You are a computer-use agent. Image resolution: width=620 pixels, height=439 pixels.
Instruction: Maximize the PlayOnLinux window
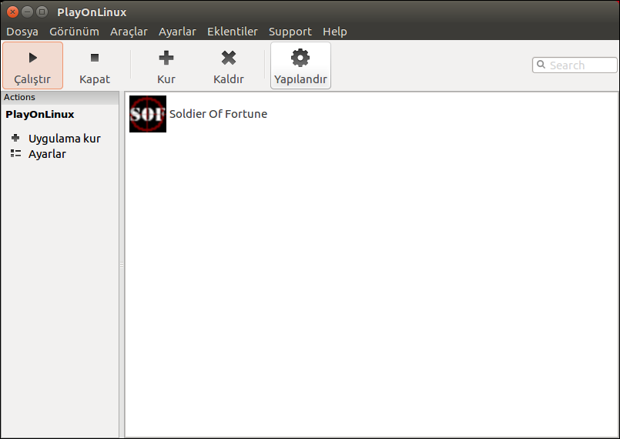click(x=42, y=12)
